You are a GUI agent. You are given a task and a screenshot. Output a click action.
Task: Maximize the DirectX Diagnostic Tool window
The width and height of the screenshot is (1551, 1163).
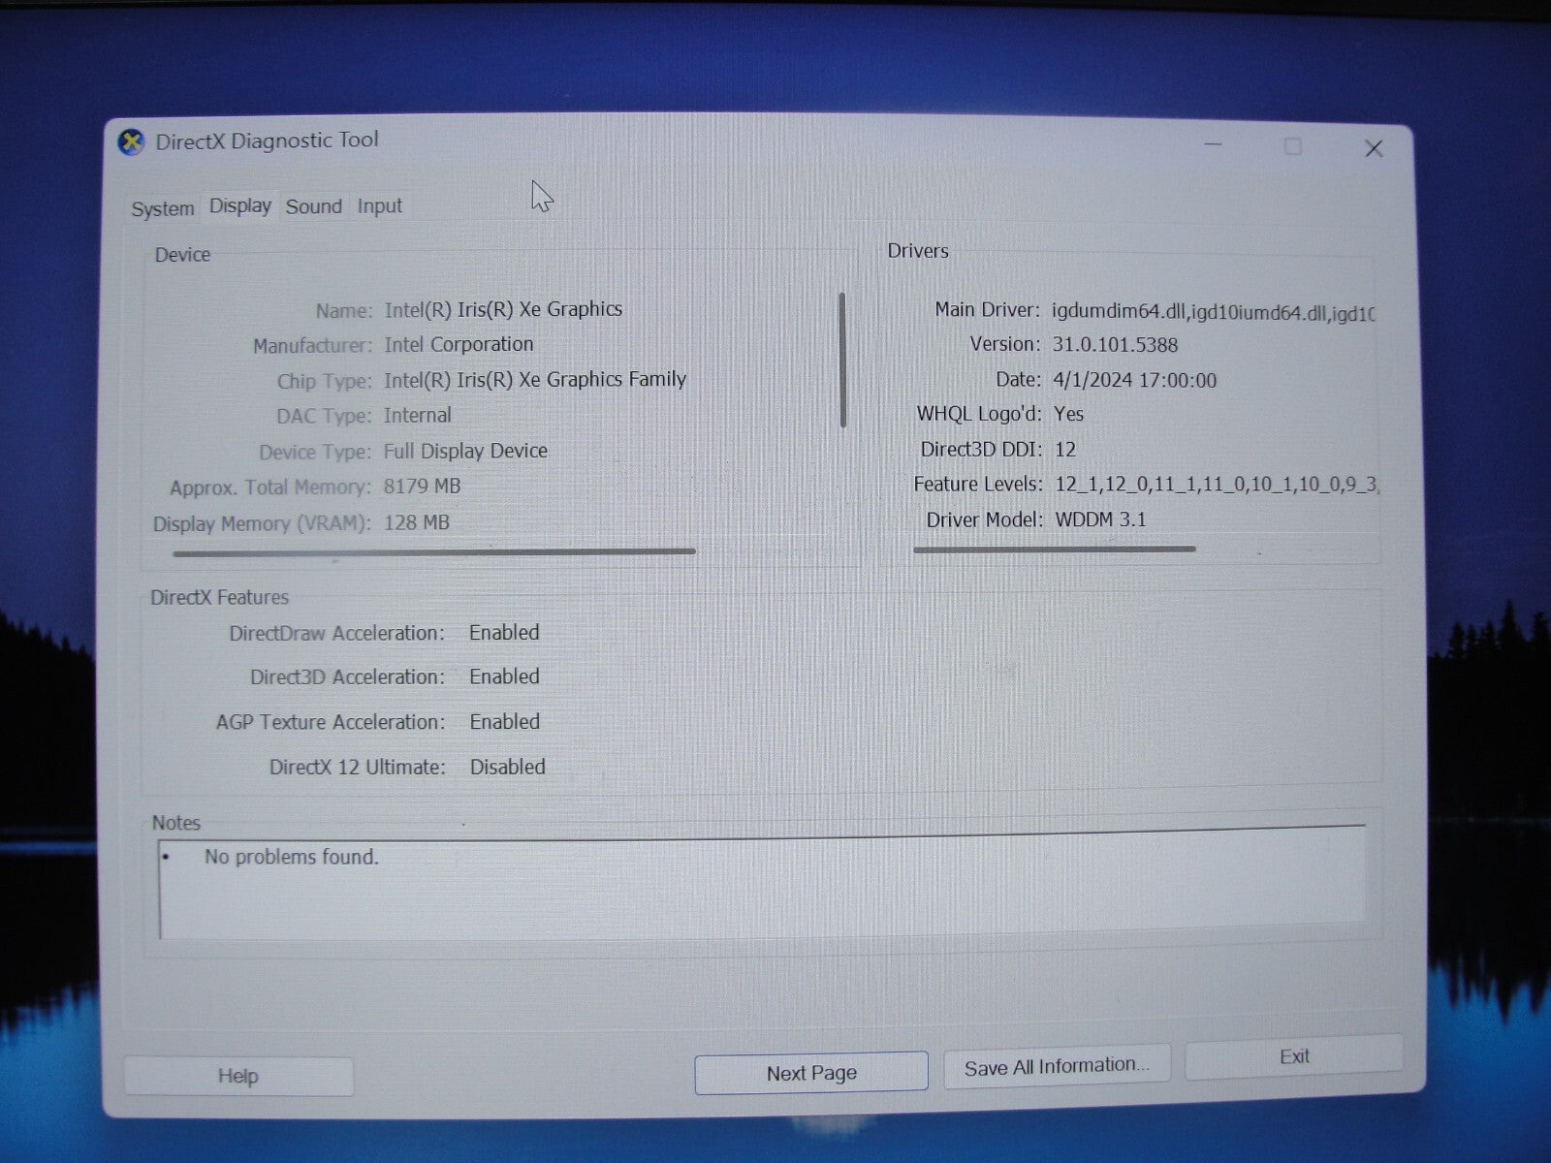(x=1292, y=146)
